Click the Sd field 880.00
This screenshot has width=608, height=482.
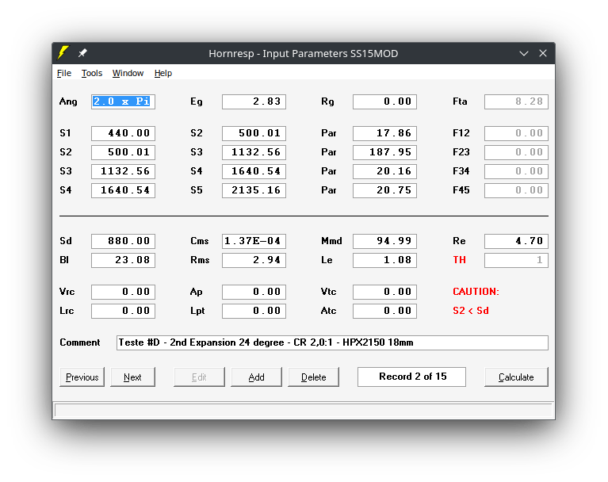pos(124,241)
